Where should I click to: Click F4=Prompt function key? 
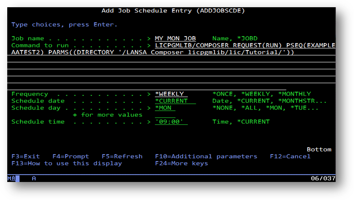(71, 156)
